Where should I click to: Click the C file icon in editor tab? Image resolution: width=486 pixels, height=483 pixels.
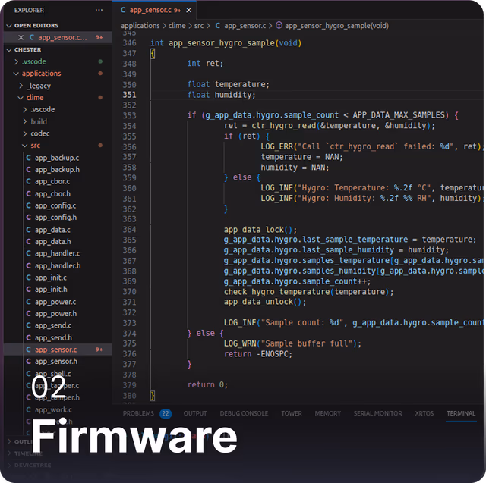[123, 10]
